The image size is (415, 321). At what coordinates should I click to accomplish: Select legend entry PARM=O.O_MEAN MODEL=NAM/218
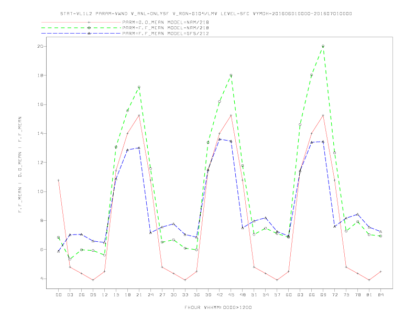(x=166, y=22)
